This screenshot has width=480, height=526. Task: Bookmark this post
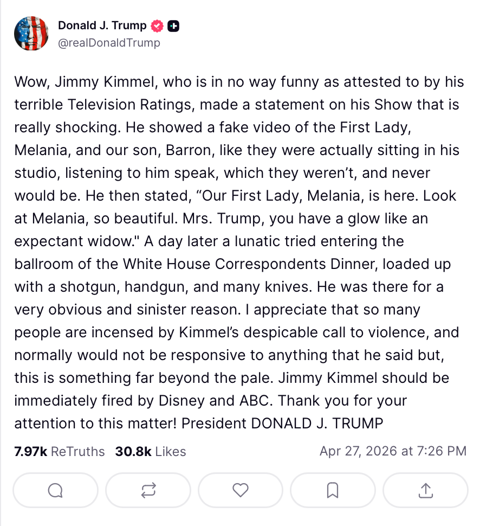click(333, 490)
